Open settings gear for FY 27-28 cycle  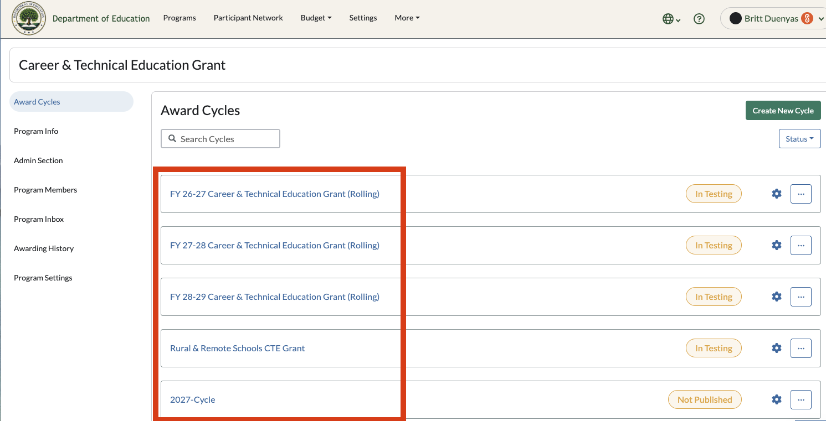point(777,245)
